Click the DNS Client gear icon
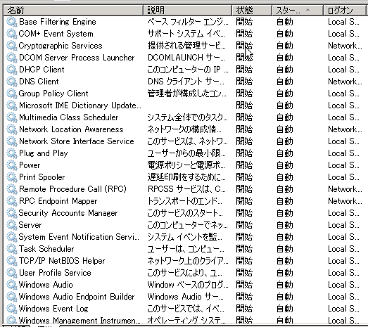This screenshot has width=368, height=327. pyautogui.click(x=11, y=82)
